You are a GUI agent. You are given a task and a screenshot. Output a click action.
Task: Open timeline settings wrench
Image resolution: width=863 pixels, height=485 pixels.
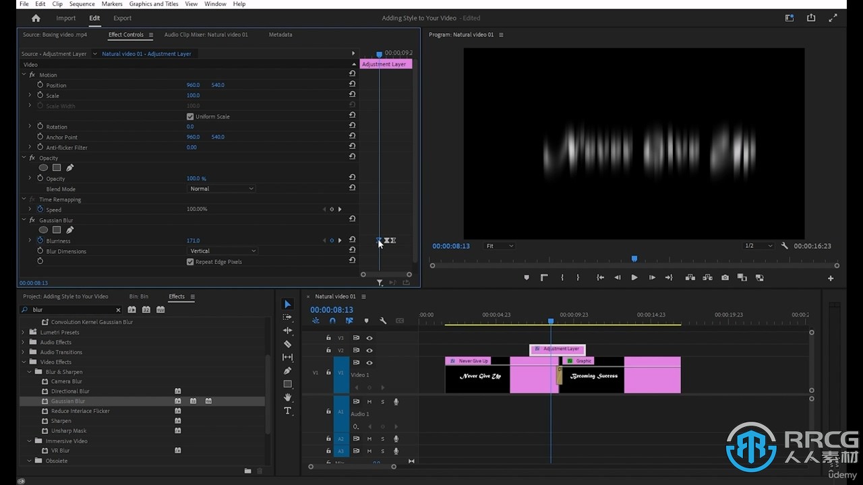383,321
